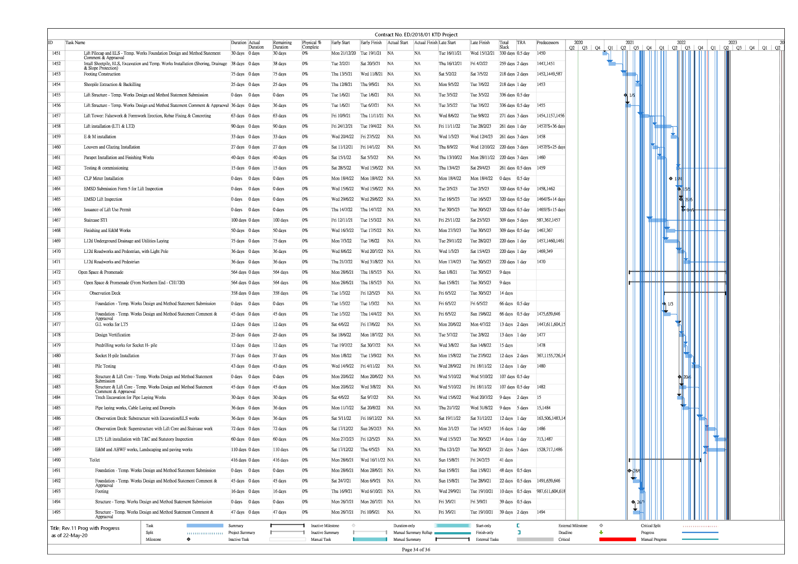Click the ID cell 1463 for CLP Meter Installation
This screenshot has width=798, height=564.
click(x=56, y=179)
